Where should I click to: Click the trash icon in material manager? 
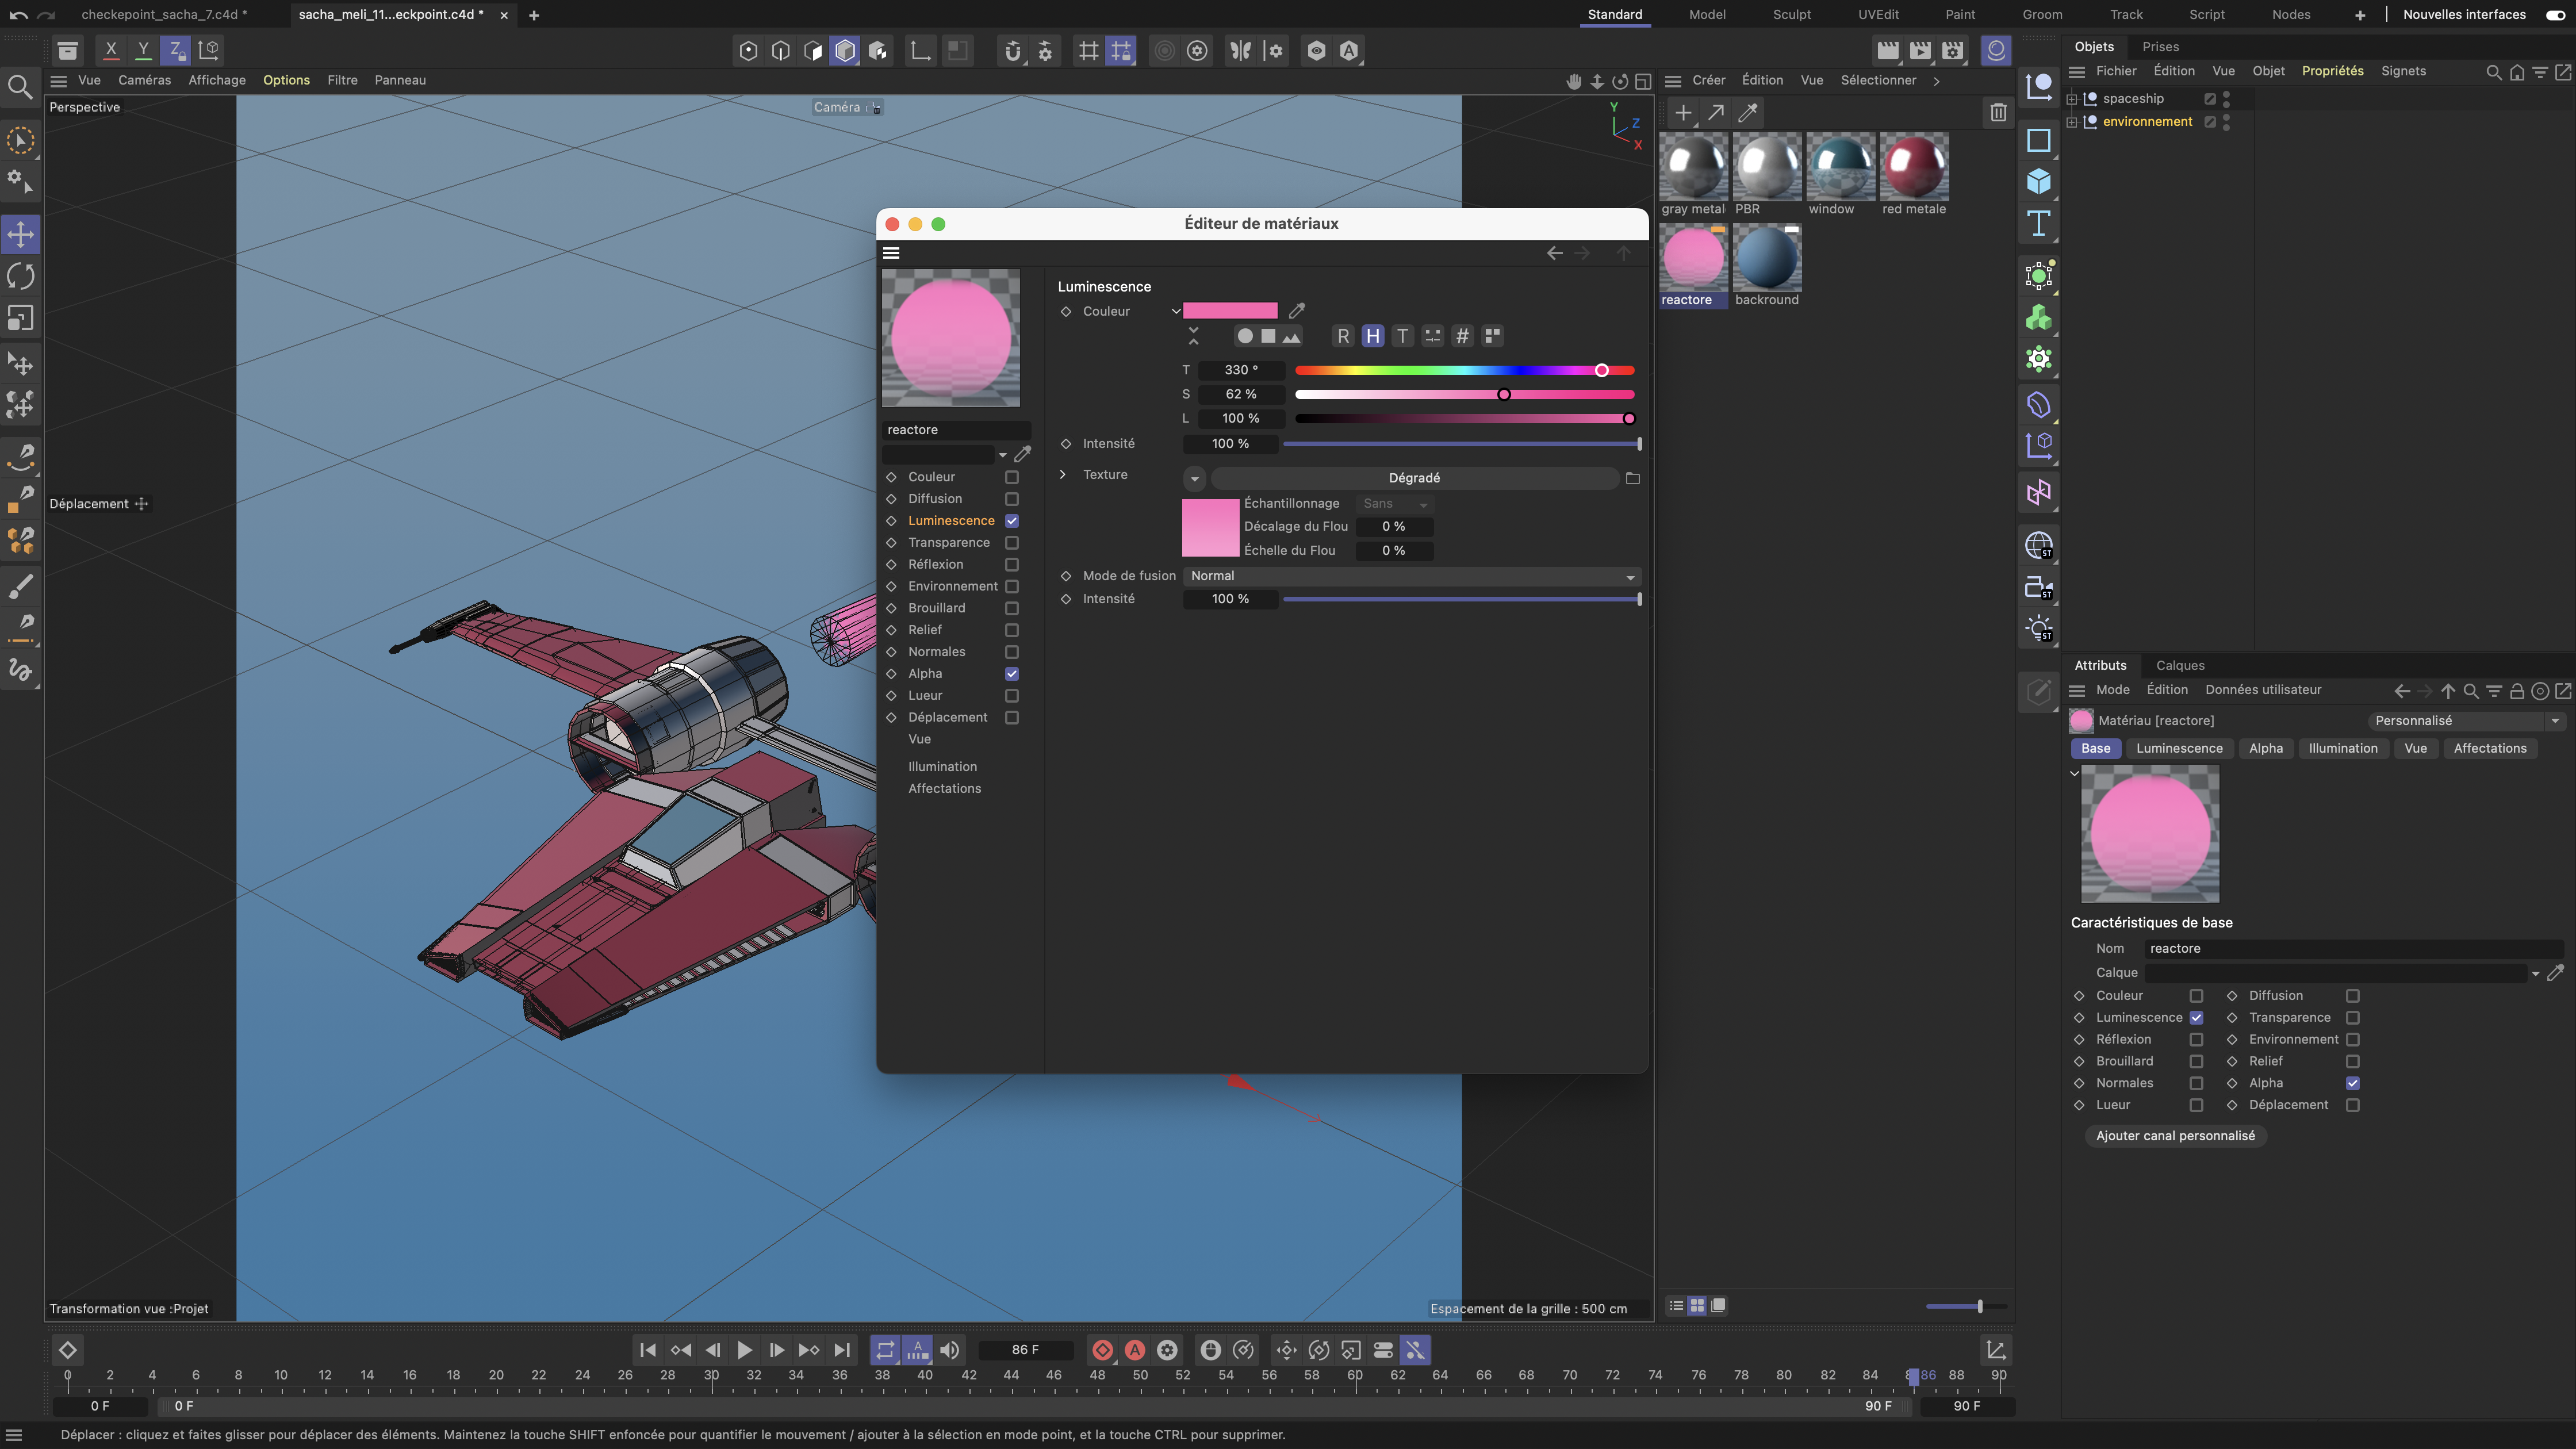1997,113
